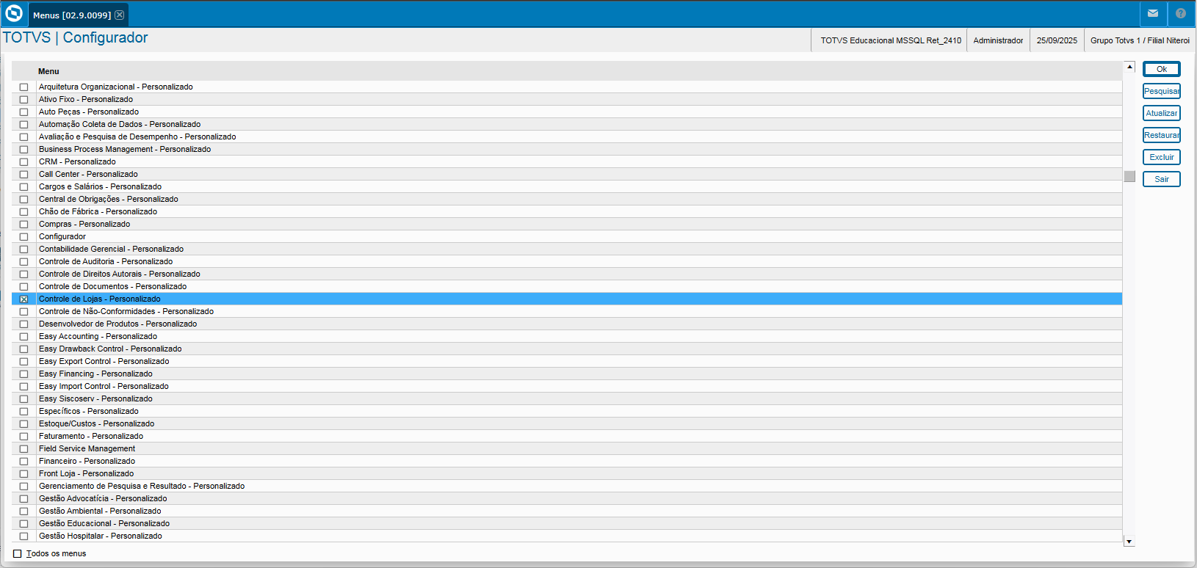Click TOTVS Educacional MSSQL Ret_2410 environment label
The image size is (1197, 568).
coord(891,40)
